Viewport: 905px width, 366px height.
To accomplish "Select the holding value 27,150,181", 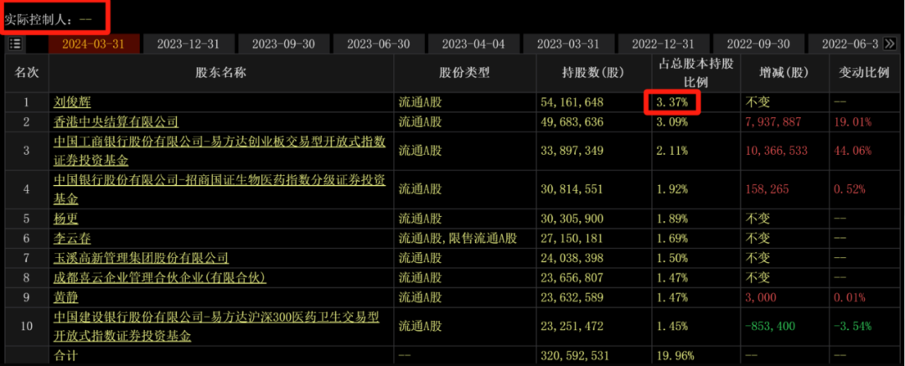I will 572,239.
